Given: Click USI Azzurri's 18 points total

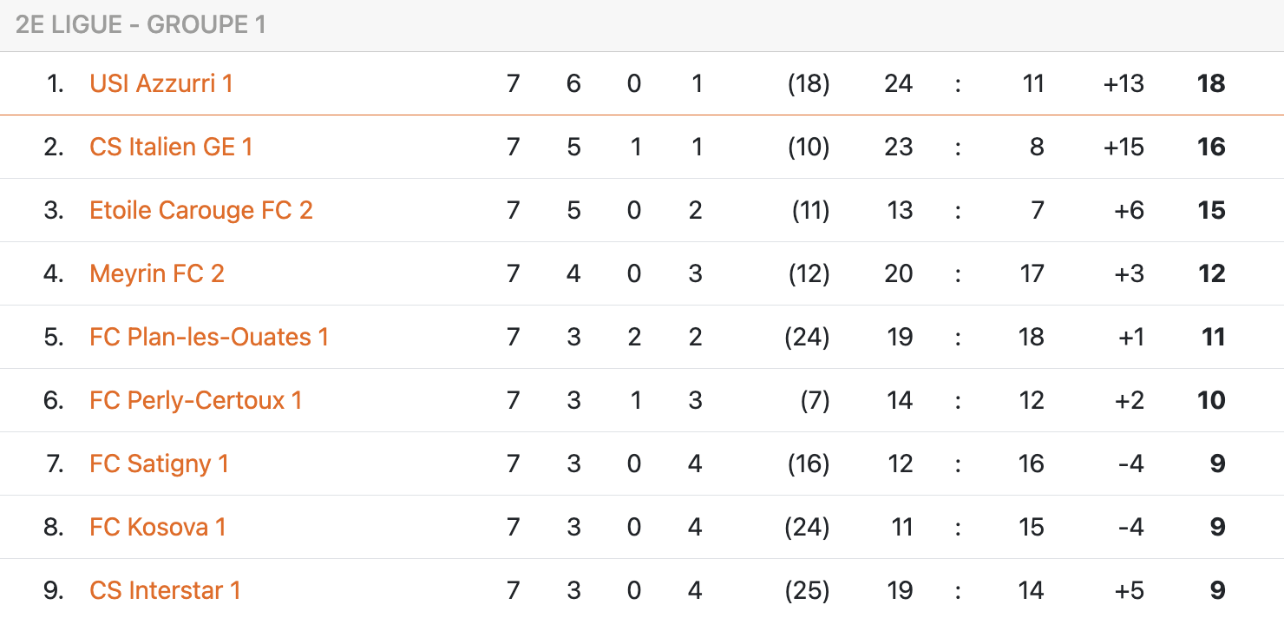Looking at the screenshot, I should (1210, 84).
